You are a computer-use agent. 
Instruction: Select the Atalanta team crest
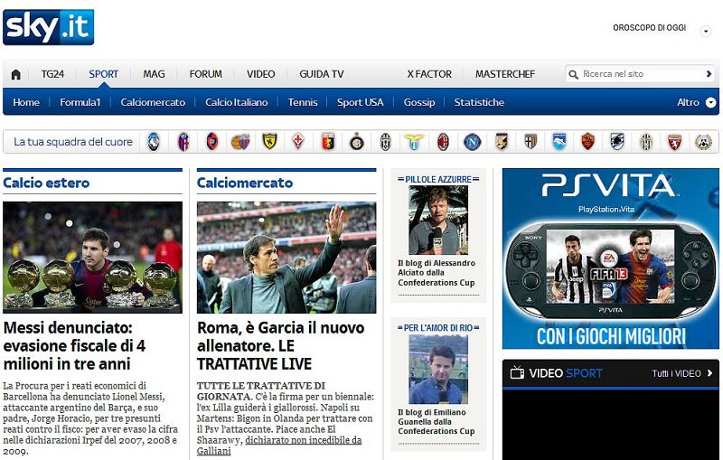[154, 142]
